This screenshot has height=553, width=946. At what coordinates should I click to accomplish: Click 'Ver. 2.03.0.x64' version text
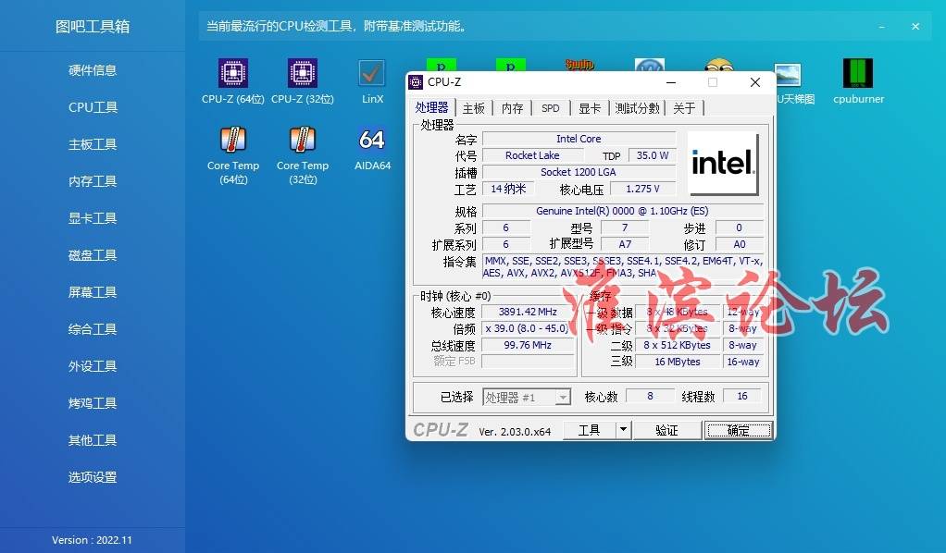point(515,432)
